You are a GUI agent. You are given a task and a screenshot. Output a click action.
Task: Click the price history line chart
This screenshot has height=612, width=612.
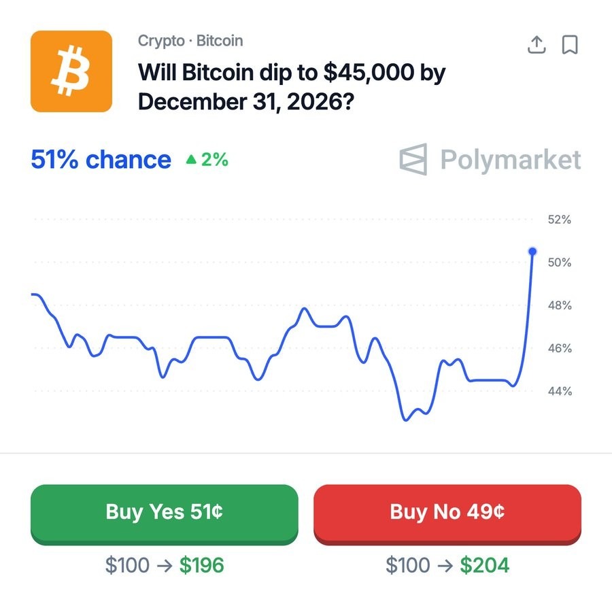coord(272,340)
